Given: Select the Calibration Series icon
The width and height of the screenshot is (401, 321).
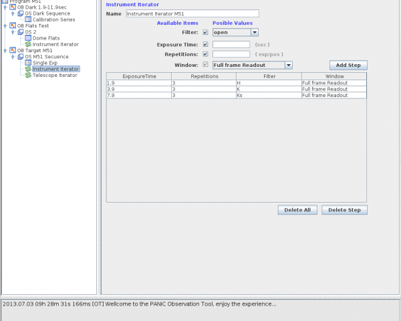Looking at the screenshot, I should [x=28, y=19].
